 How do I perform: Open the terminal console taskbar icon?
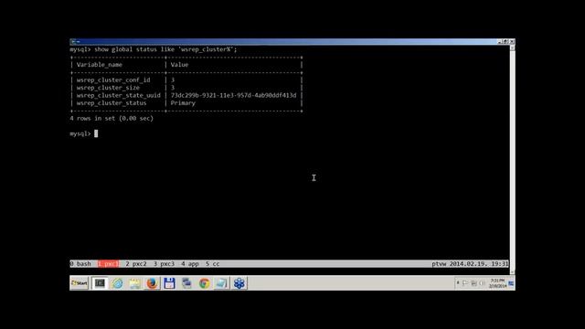[x=100, y=283]
